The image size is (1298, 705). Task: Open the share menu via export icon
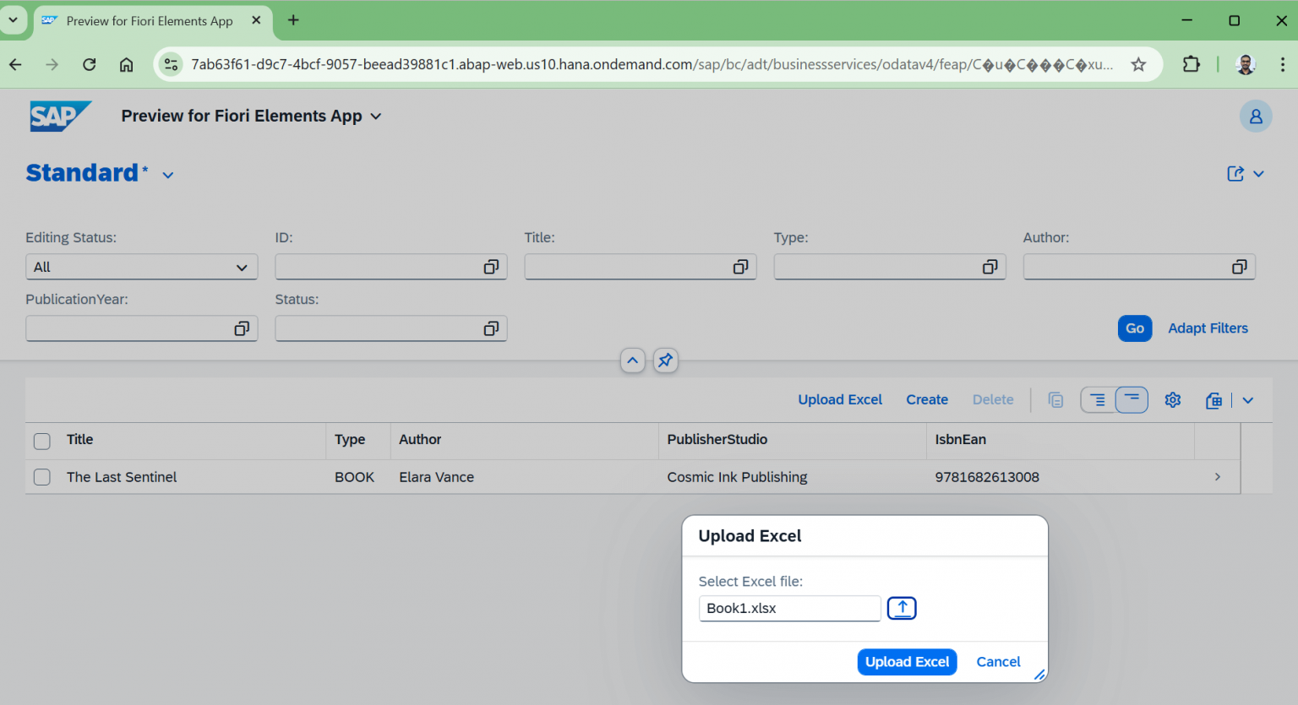coord(1235,173)
